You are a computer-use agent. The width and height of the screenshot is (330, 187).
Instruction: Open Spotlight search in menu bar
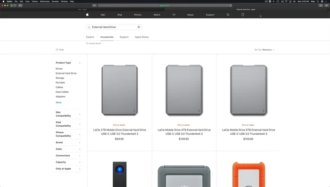pyautogui.click(x=318, y=1)
